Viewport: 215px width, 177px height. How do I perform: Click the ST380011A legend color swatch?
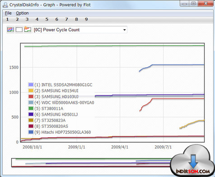point(31,108)
